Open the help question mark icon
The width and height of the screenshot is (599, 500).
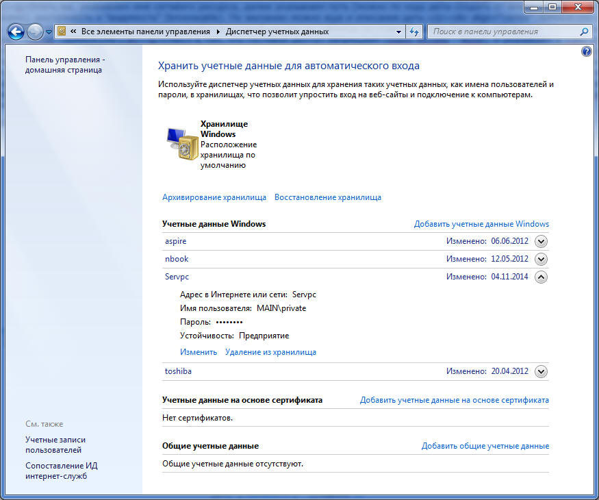click(x=587, y=51)
